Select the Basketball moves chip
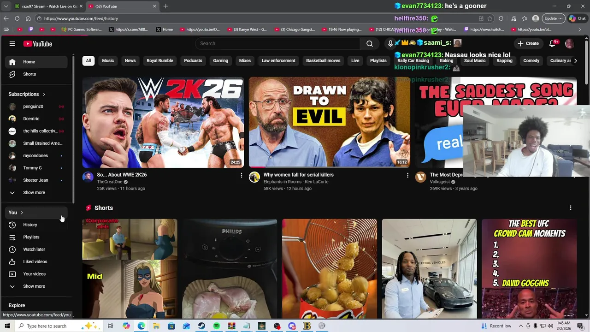Screen dimensions: 590x332 pyautogui.click(x=323, y=60)
